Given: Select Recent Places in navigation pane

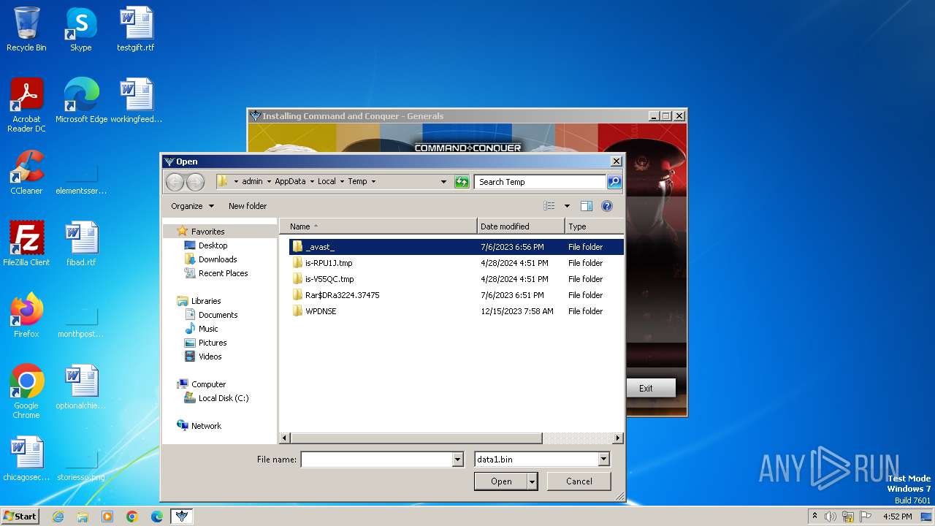Looking at the screenshot, I should tap(223, 273).
